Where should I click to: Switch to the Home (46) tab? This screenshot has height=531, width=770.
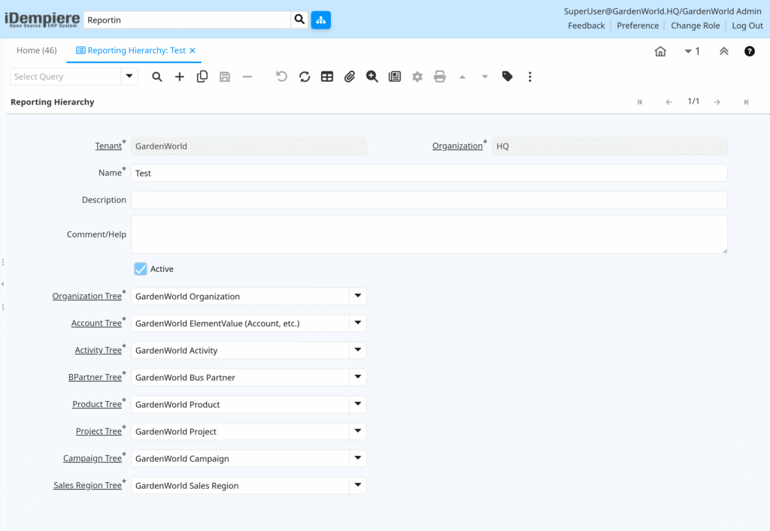point(37,50)
